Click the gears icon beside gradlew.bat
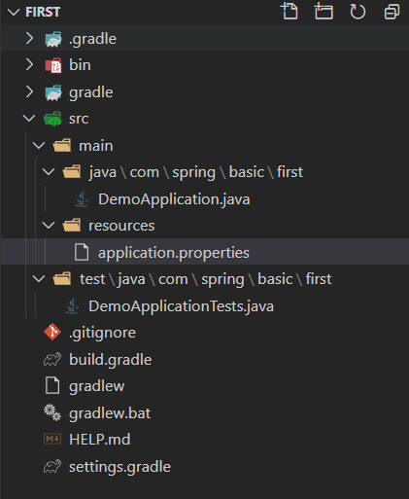The image size is (409, 499). click(52, 412)
